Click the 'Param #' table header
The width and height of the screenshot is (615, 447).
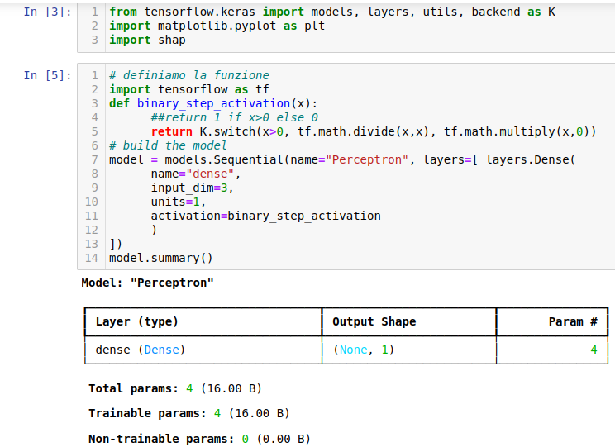(573, 322)
